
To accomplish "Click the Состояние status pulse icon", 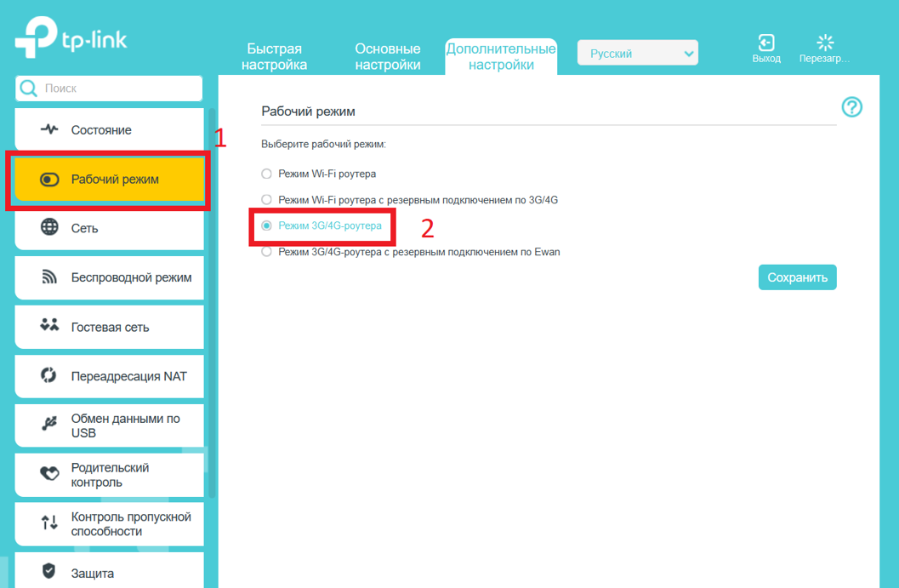I will coord(49,130).
